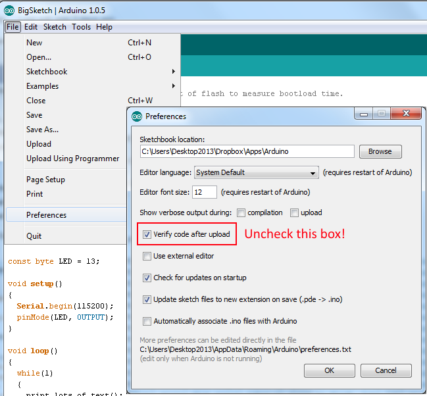This screenshot has height=396, width=427.
Task: Click the 'void loop()' line in editor
Action: tap(33, 351)
